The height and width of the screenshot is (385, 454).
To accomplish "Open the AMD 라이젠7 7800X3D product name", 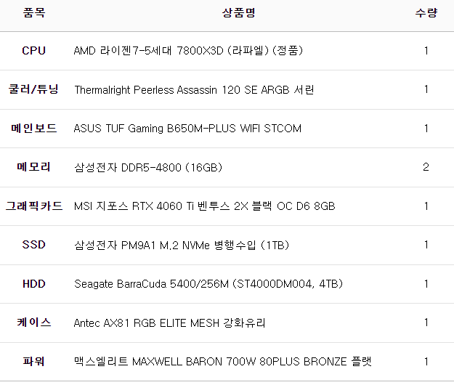I will pyautogui.click(x=188, y=51).
